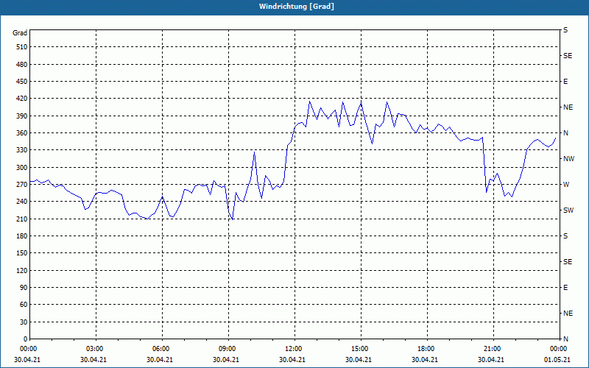Select the 510 y-axis value
Image resolution: width=589 pixels, height=368 pixels.
22,47
